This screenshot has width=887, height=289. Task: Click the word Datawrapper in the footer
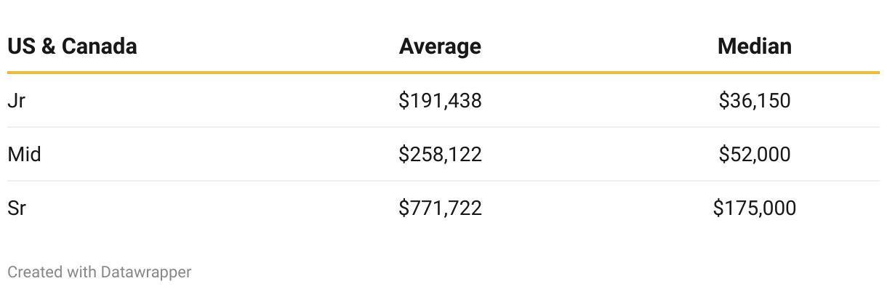point(146,273)
